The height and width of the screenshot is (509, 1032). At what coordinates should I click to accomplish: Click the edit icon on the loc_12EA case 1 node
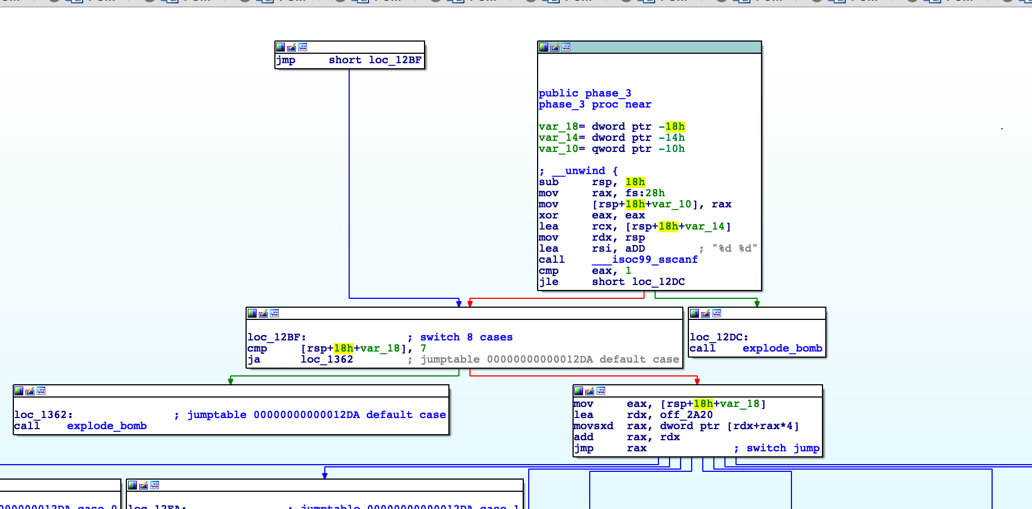coord(144,485)
